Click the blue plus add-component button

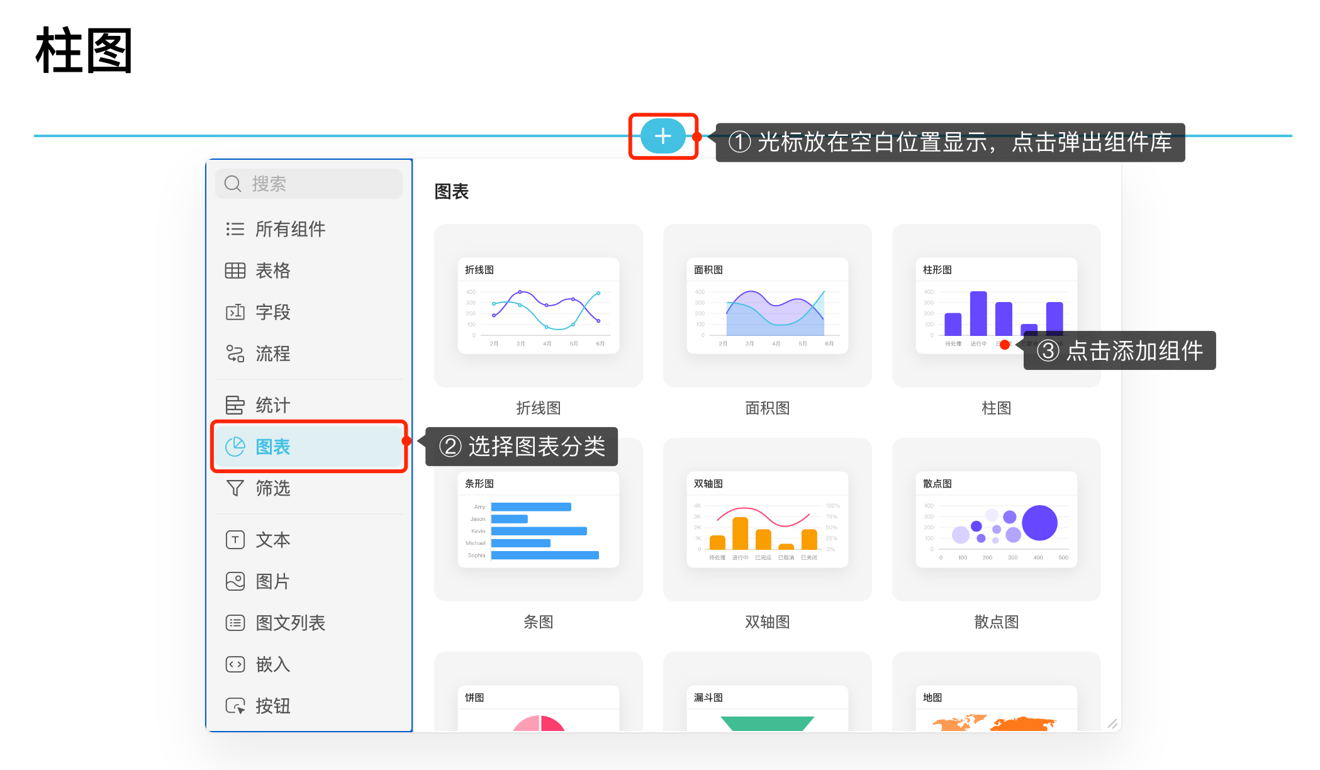[663, 136]
